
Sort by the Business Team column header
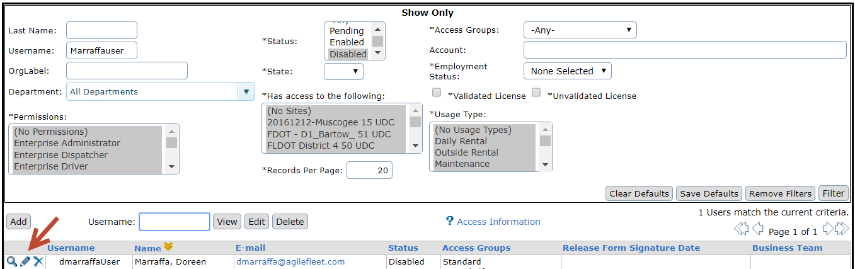point(787,248)
